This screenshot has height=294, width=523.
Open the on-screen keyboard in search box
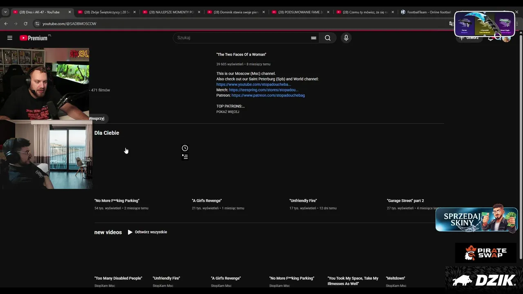click(313, 38)
